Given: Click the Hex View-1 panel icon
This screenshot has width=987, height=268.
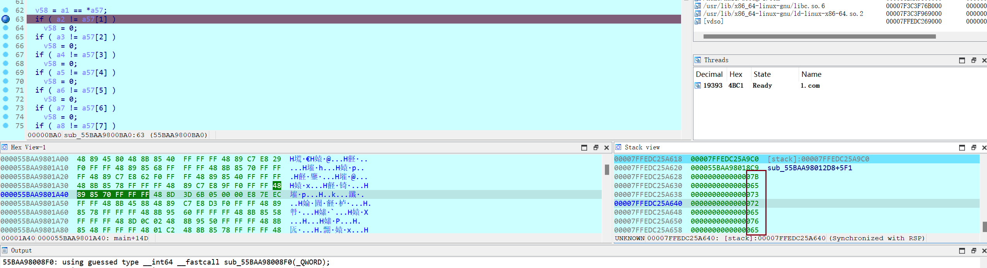Looking at the screenshot, I should click(5, 147).
